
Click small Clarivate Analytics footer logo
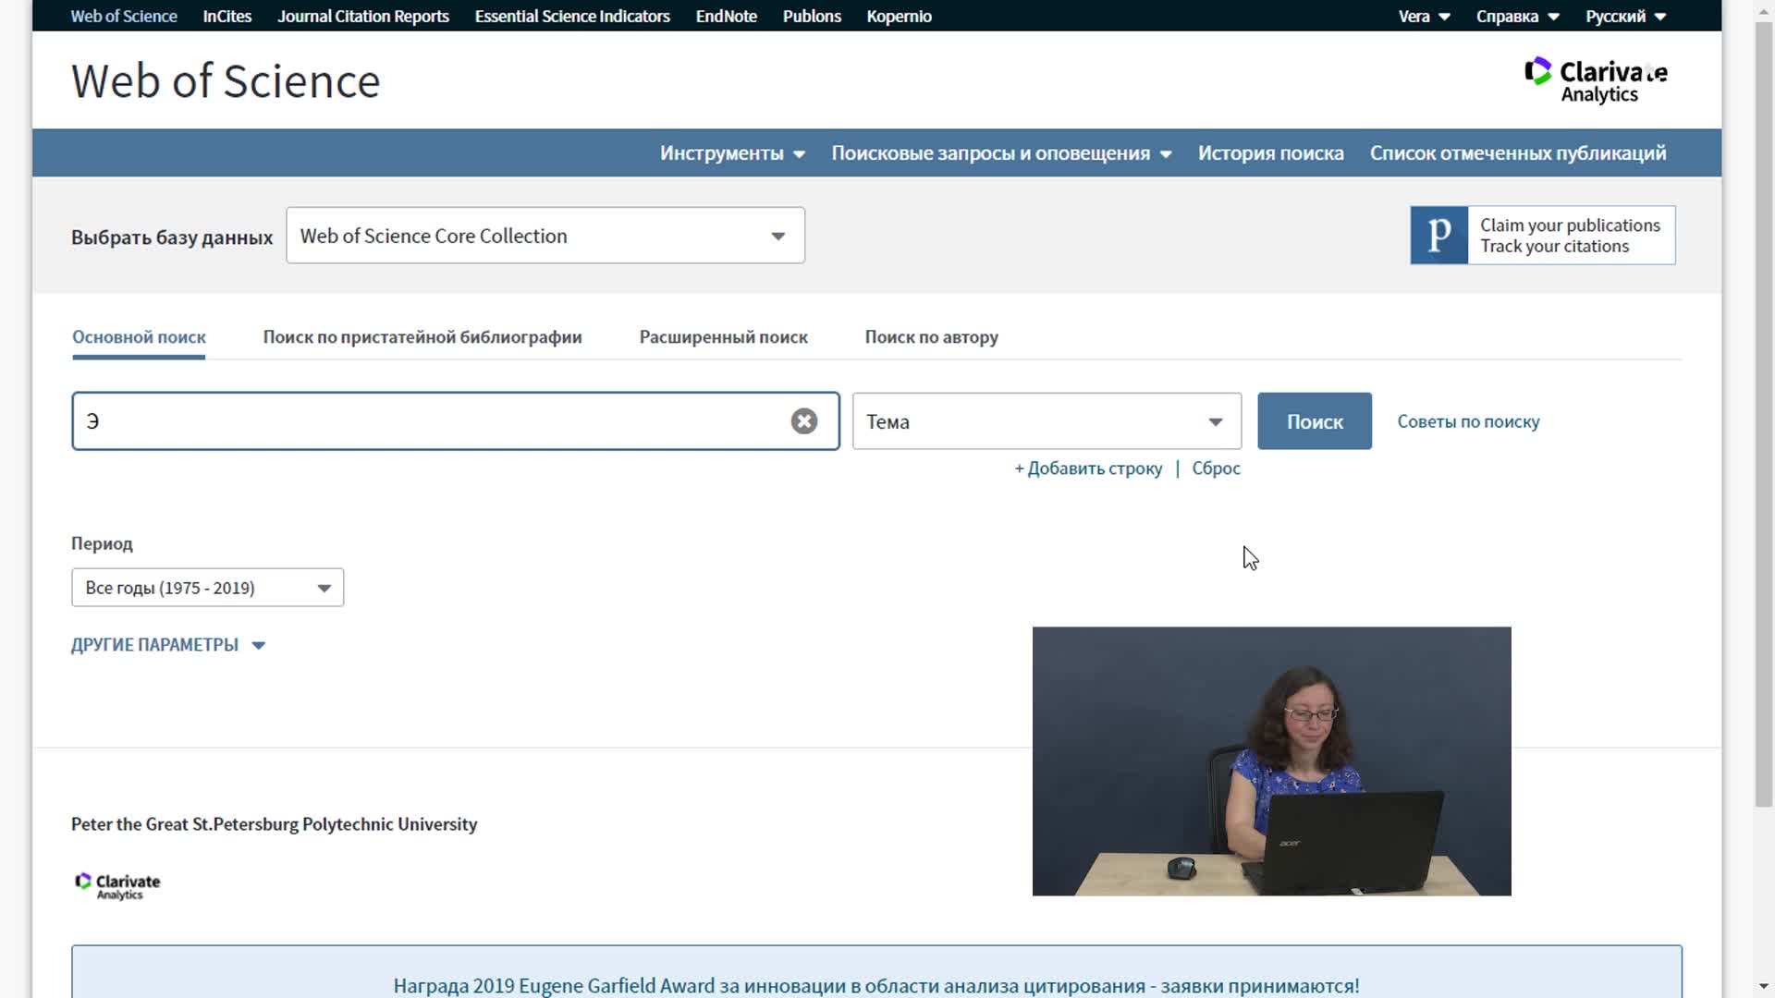tap(117, 885)
